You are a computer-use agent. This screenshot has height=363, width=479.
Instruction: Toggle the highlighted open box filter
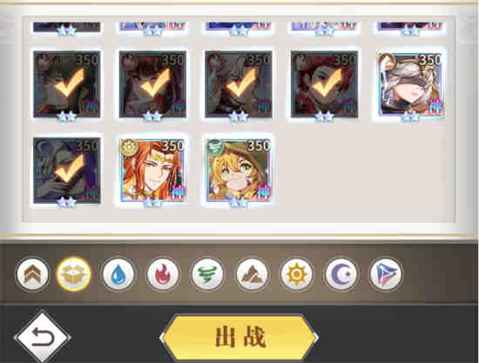click(x=73, y=274)
